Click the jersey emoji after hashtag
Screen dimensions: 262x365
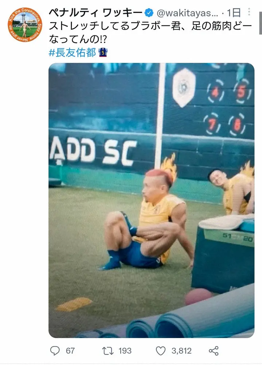point(103,53)
